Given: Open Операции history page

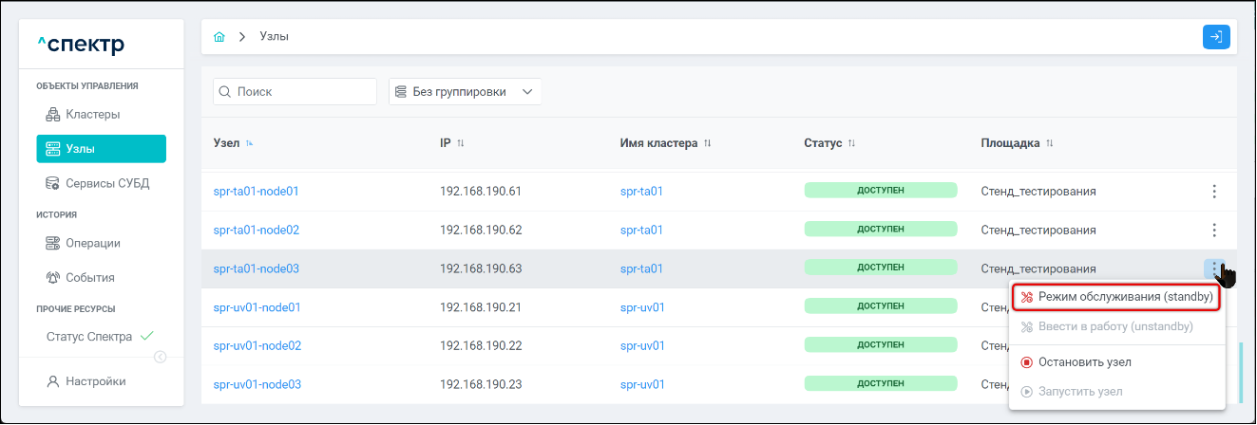Looking at the screenshot, I should pos(92,244).
